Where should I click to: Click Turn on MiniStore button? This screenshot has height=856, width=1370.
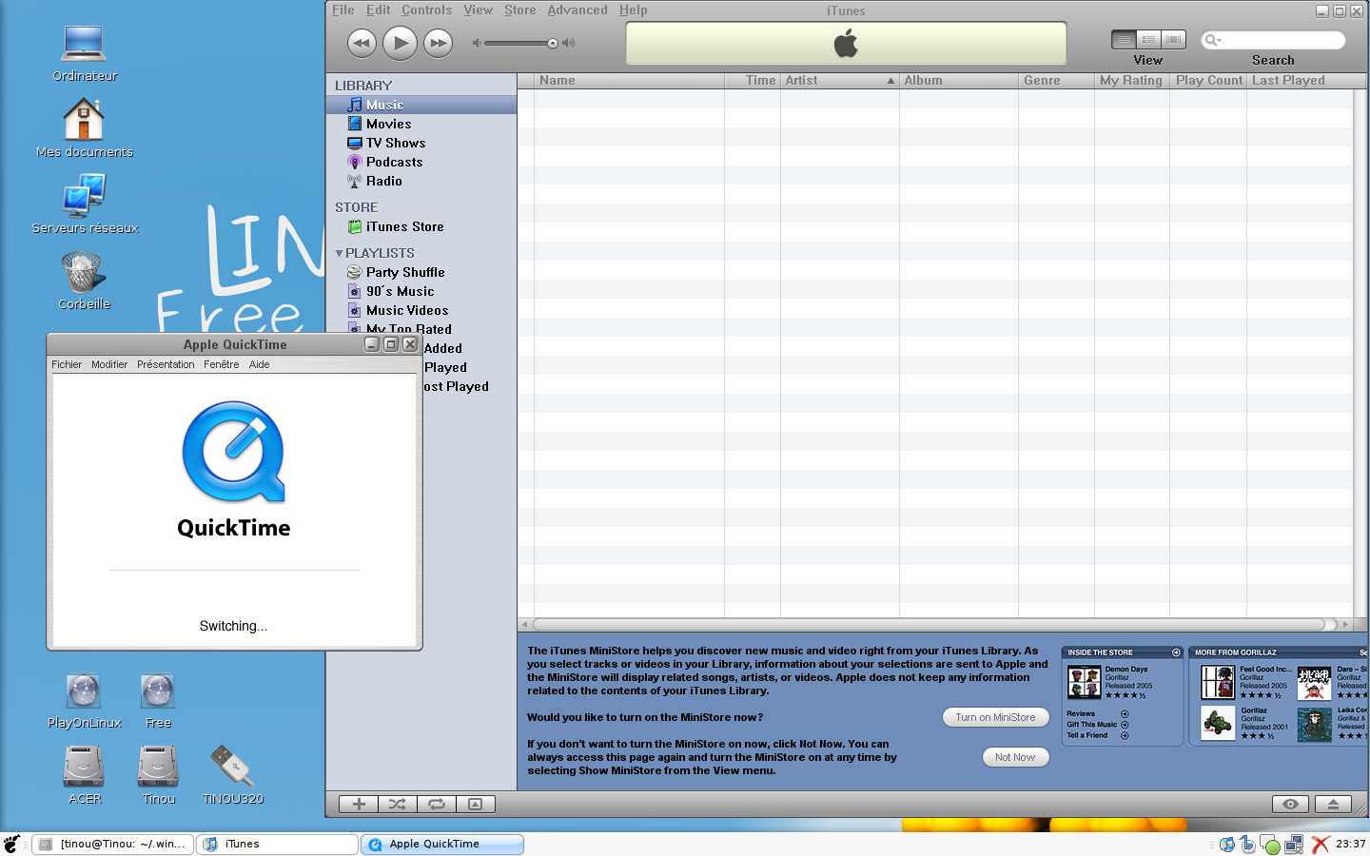click(x=995, y=717)
